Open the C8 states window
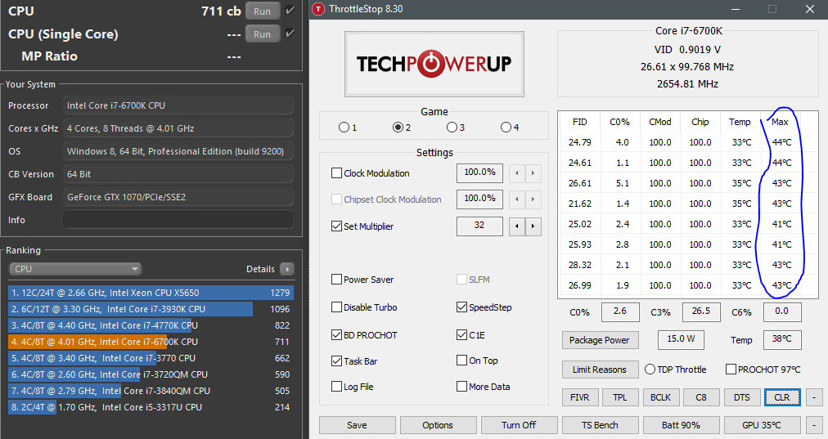The image size is (828, 439). (701, 397)
